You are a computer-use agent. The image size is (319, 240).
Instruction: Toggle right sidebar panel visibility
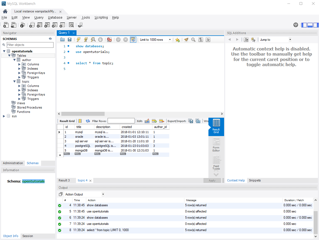pyautogui.click(x=316, y=25)
